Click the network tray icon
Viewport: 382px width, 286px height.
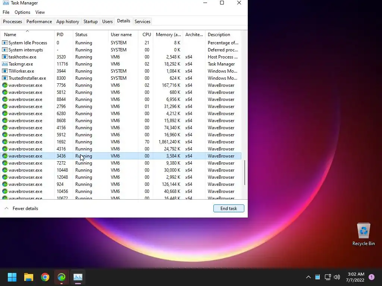328,277
